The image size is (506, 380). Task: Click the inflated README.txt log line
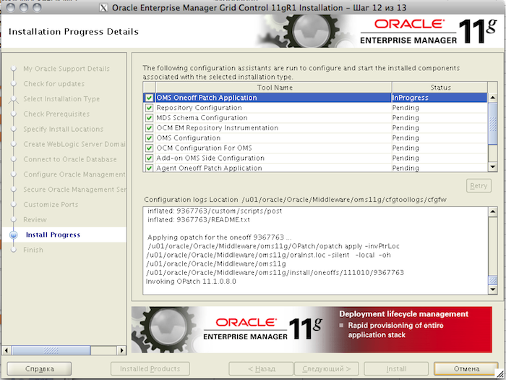(199, 220)
